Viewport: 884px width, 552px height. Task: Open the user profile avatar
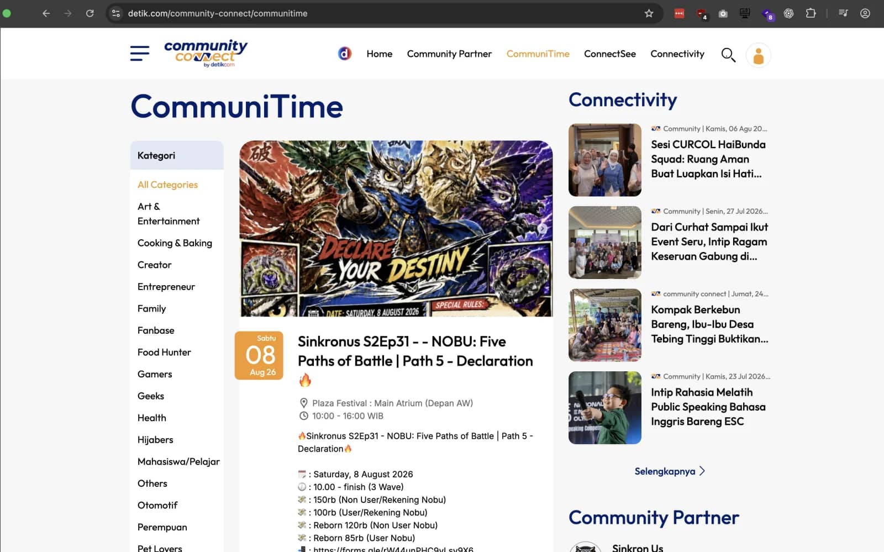pyautogui.click(x=758, y=55)
